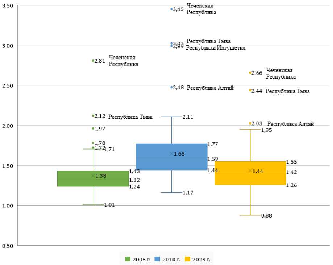Click the green 2006 г. legend swatch
This screenshot has width=333, height=265.
point(128,259)
